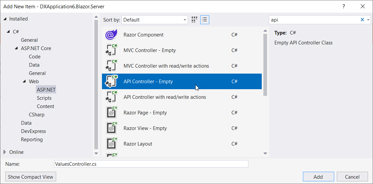Select the Code category
This screenshot has height=184, width=373.
pos(35,57)
